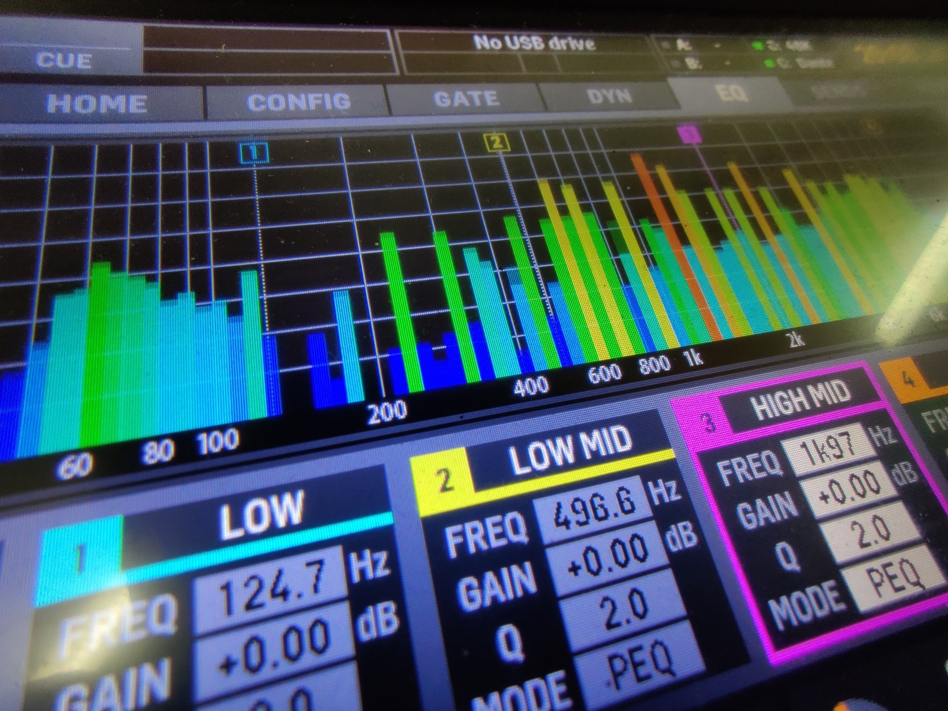Select the cyan band 1 marker on the EQ graph
The height and width of the screenshot is (711, 948).
(255, 153)
